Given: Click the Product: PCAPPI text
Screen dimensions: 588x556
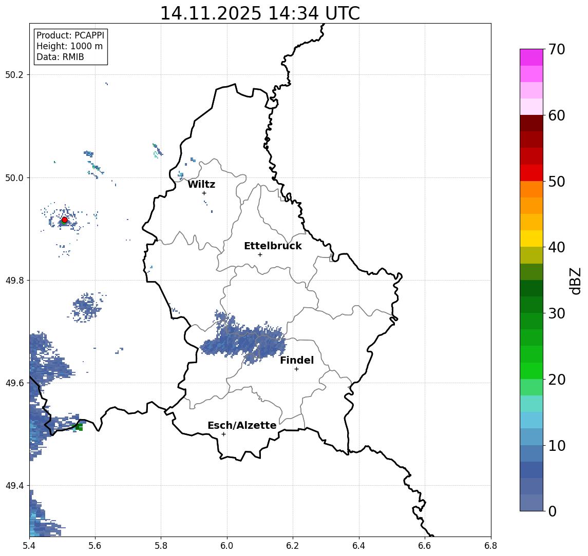Looking at the screenshot, I should click(70, 35).
